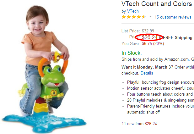Screen dimensions: 194x134
Task: Expand the rating dropdown arrow beside stars
Action: point(150,17)
